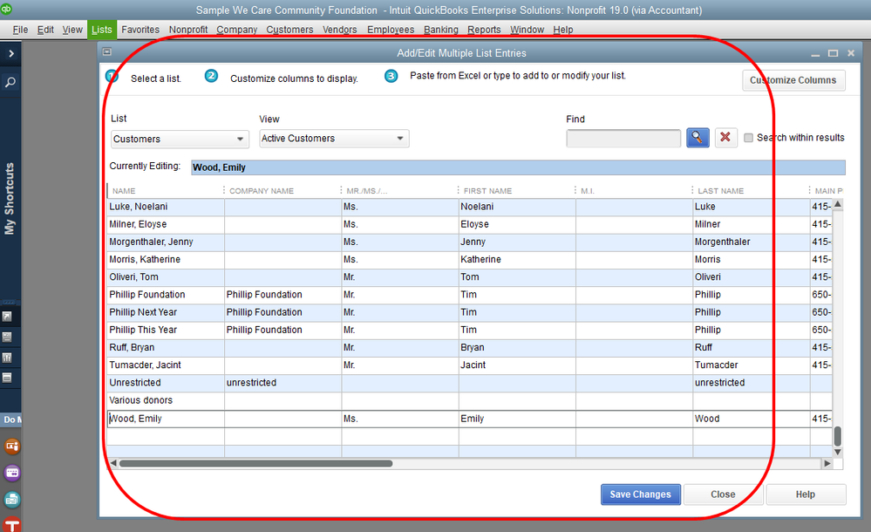Click the Customize Columns button
The image size is (871, 532).
793,80
